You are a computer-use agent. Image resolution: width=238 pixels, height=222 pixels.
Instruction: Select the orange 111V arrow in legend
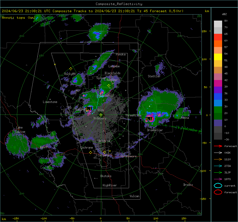pyautogui.click(x=218, y=159)
